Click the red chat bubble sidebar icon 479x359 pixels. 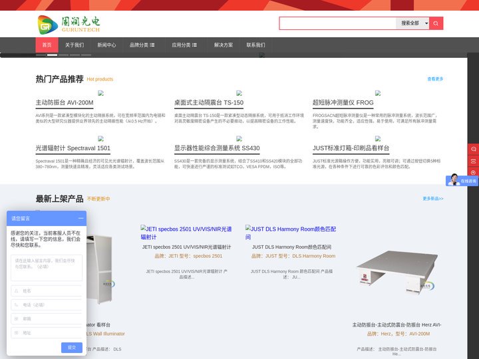coord(473,149)
